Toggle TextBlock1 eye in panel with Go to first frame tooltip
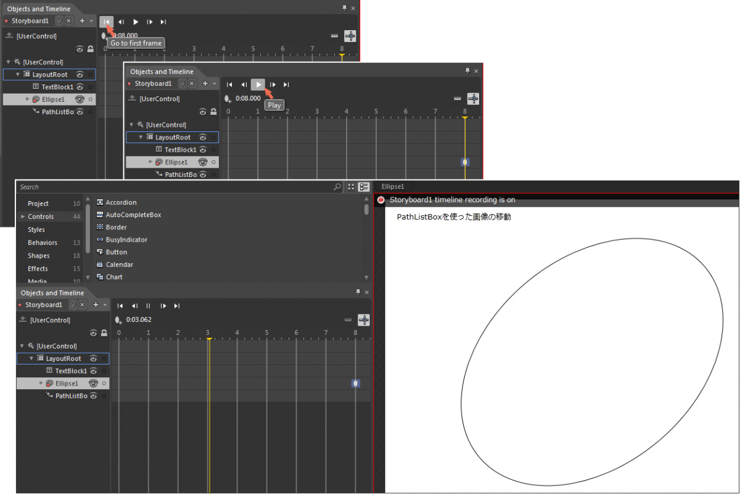The width and height of the screenshot is (740, 494). 80,87
